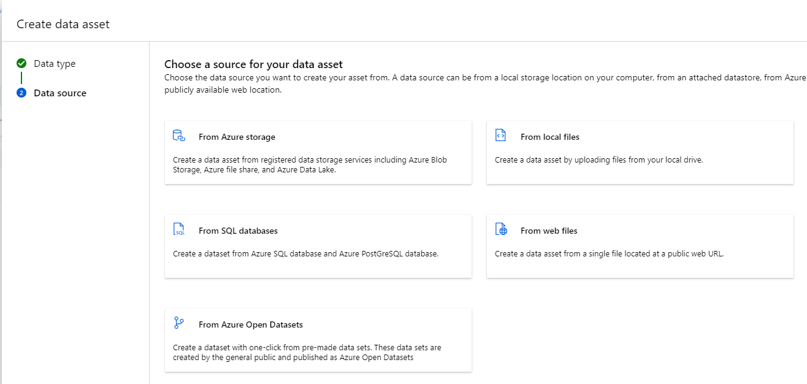The image size is (807, 384).
Task: Click the intro paragraph about choosing the data source
Action: [486, 83]
